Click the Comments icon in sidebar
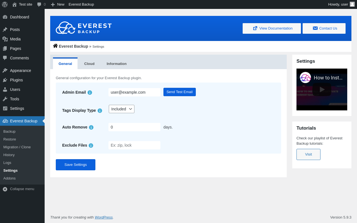This screenshot has width=357, height=223. 5,58
